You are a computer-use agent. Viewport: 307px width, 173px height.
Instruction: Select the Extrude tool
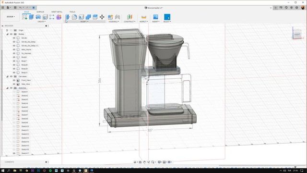[x=31, y=17]
